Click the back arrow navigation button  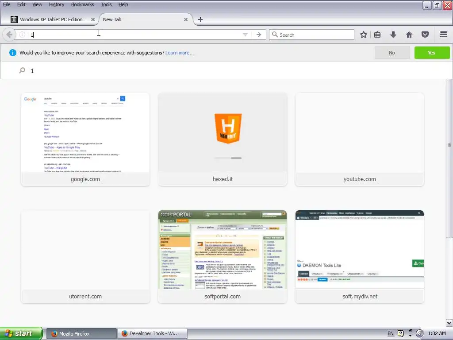coord(9,35)
